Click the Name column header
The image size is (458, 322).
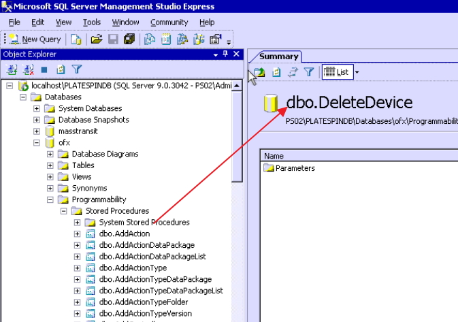(359, 156)
